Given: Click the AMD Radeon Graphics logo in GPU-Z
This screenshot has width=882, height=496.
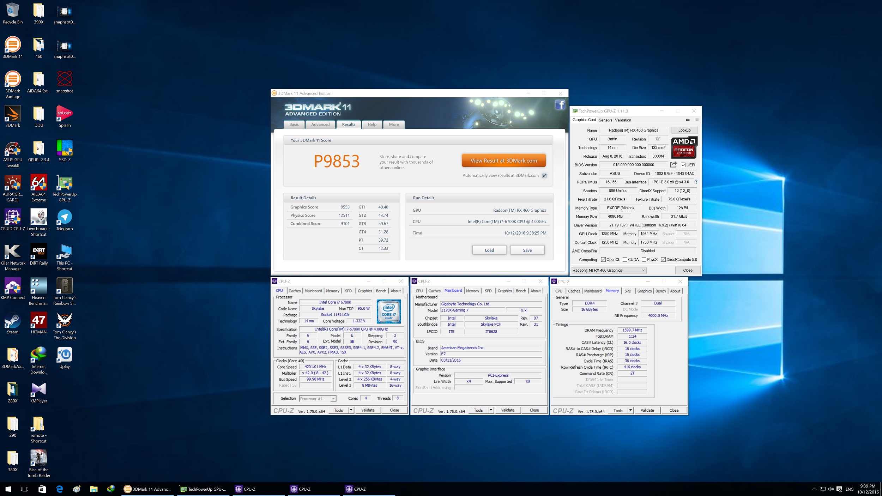Looking at the screenshot, I should 684,147.
